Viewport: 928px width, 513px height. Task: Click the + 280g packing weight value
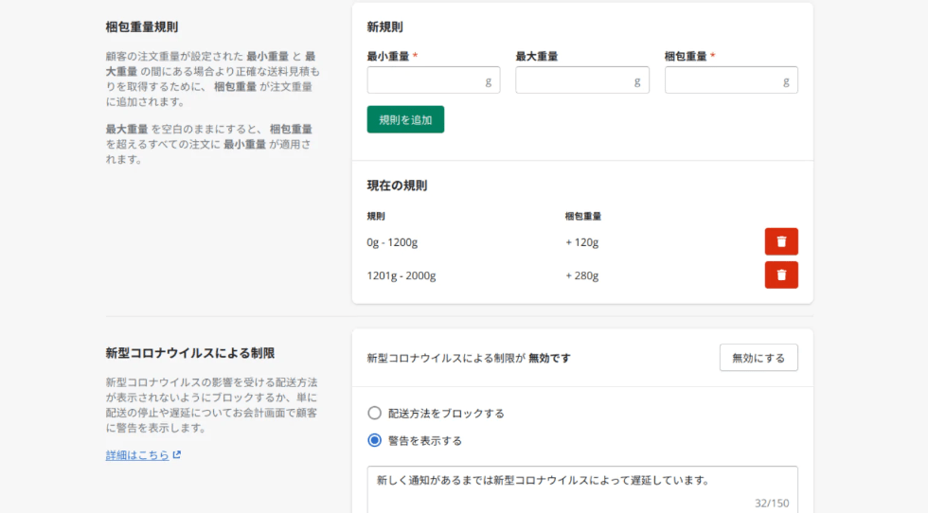582,275
